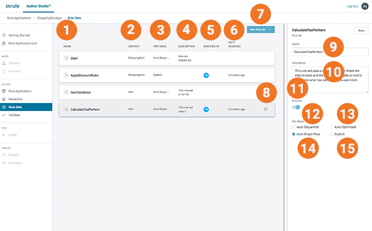Select Auto Sequential fire mode
The width and height of the screenshot is (372, 231).
point(294,127)
